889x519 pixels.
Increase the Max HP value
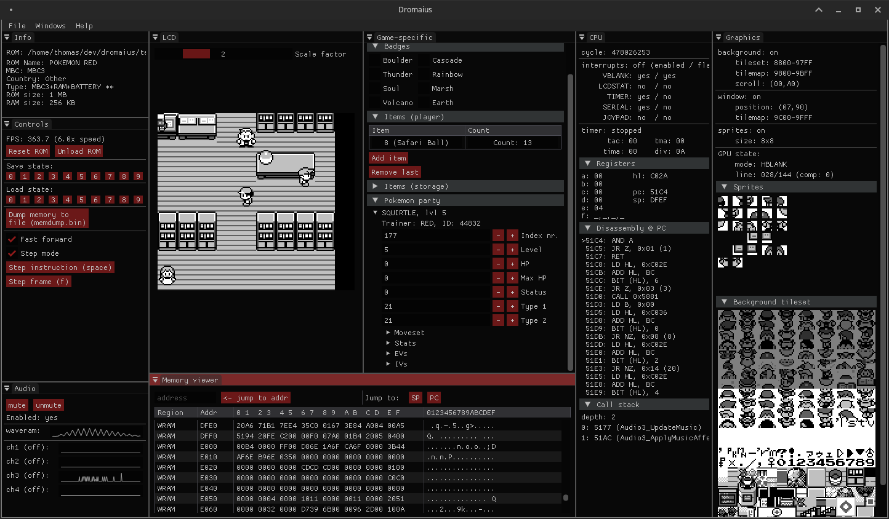coord(512,278)
